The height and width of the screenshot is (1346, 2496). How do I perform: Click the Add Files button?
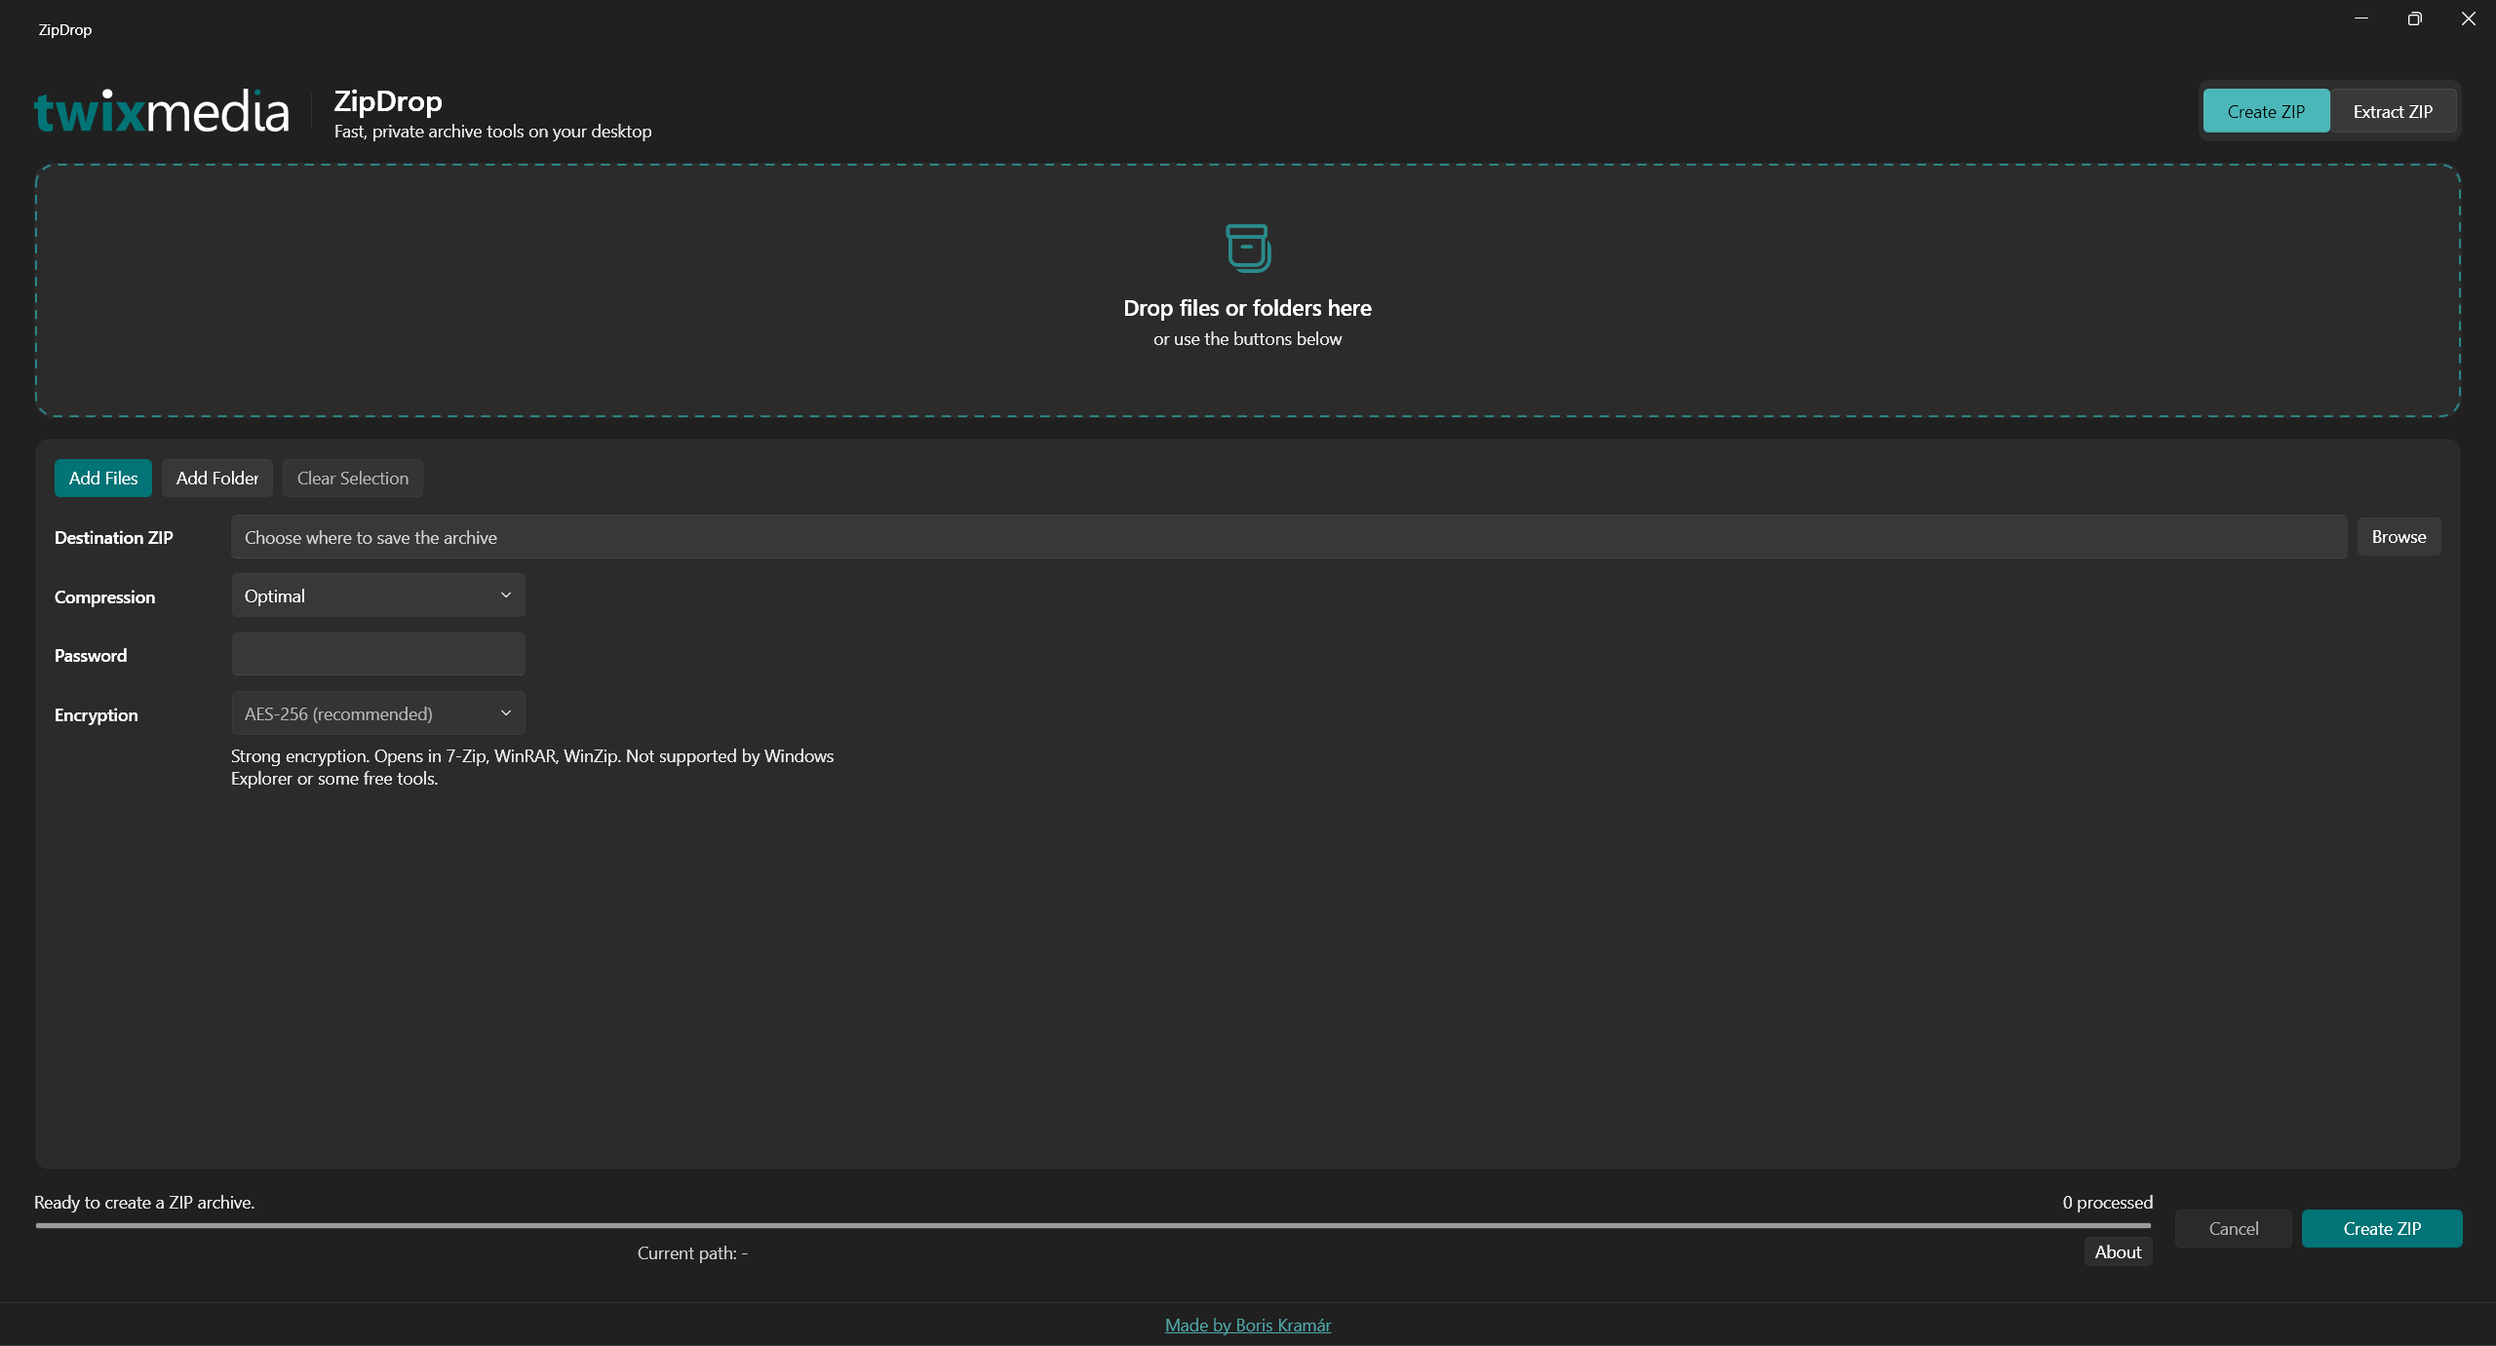point(103,478)
